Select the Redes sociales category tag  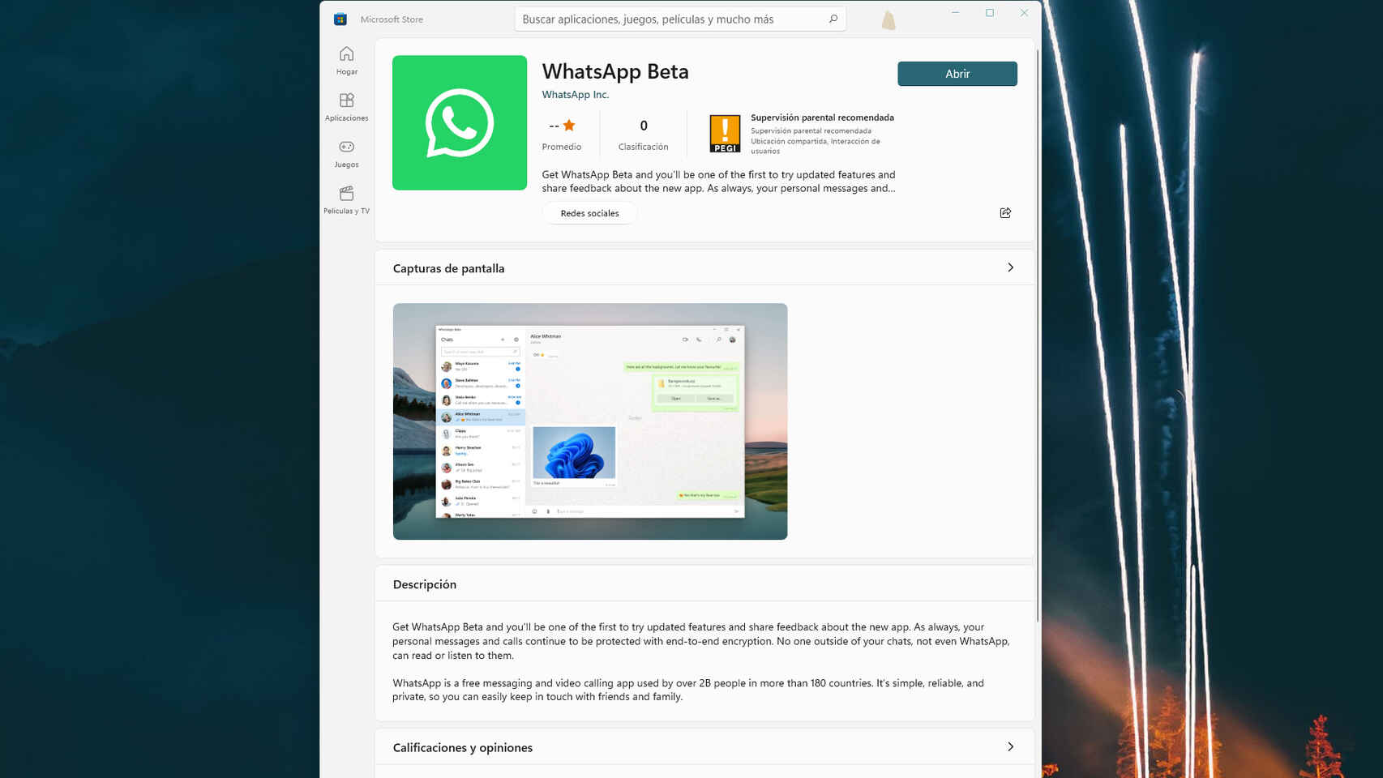[x=589, y=213]
